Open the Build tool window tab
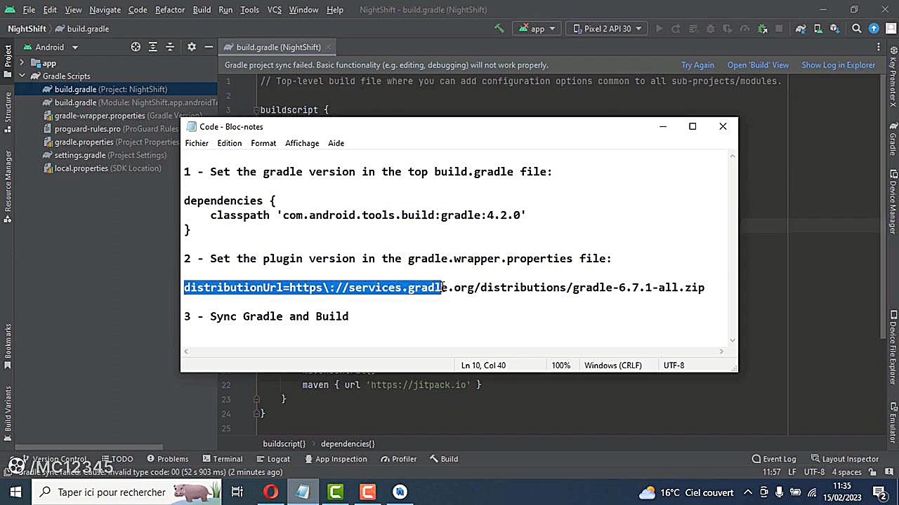The width and height of the screenshot is (899, 505). click(444, 459)
